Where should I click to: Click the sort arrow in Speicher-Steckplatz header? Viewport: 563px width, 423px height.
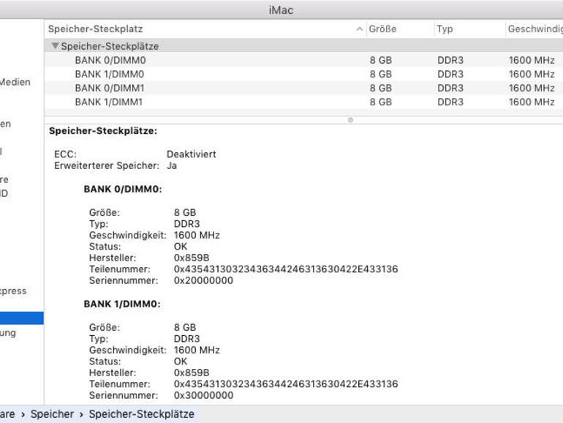click(x=359, y=29)
